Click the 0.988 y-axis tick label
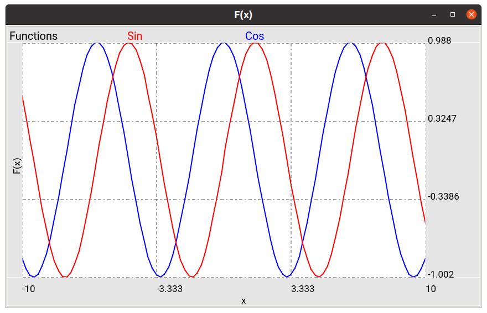487x313 pixels. pyautogui.click(x=439, y=40)
